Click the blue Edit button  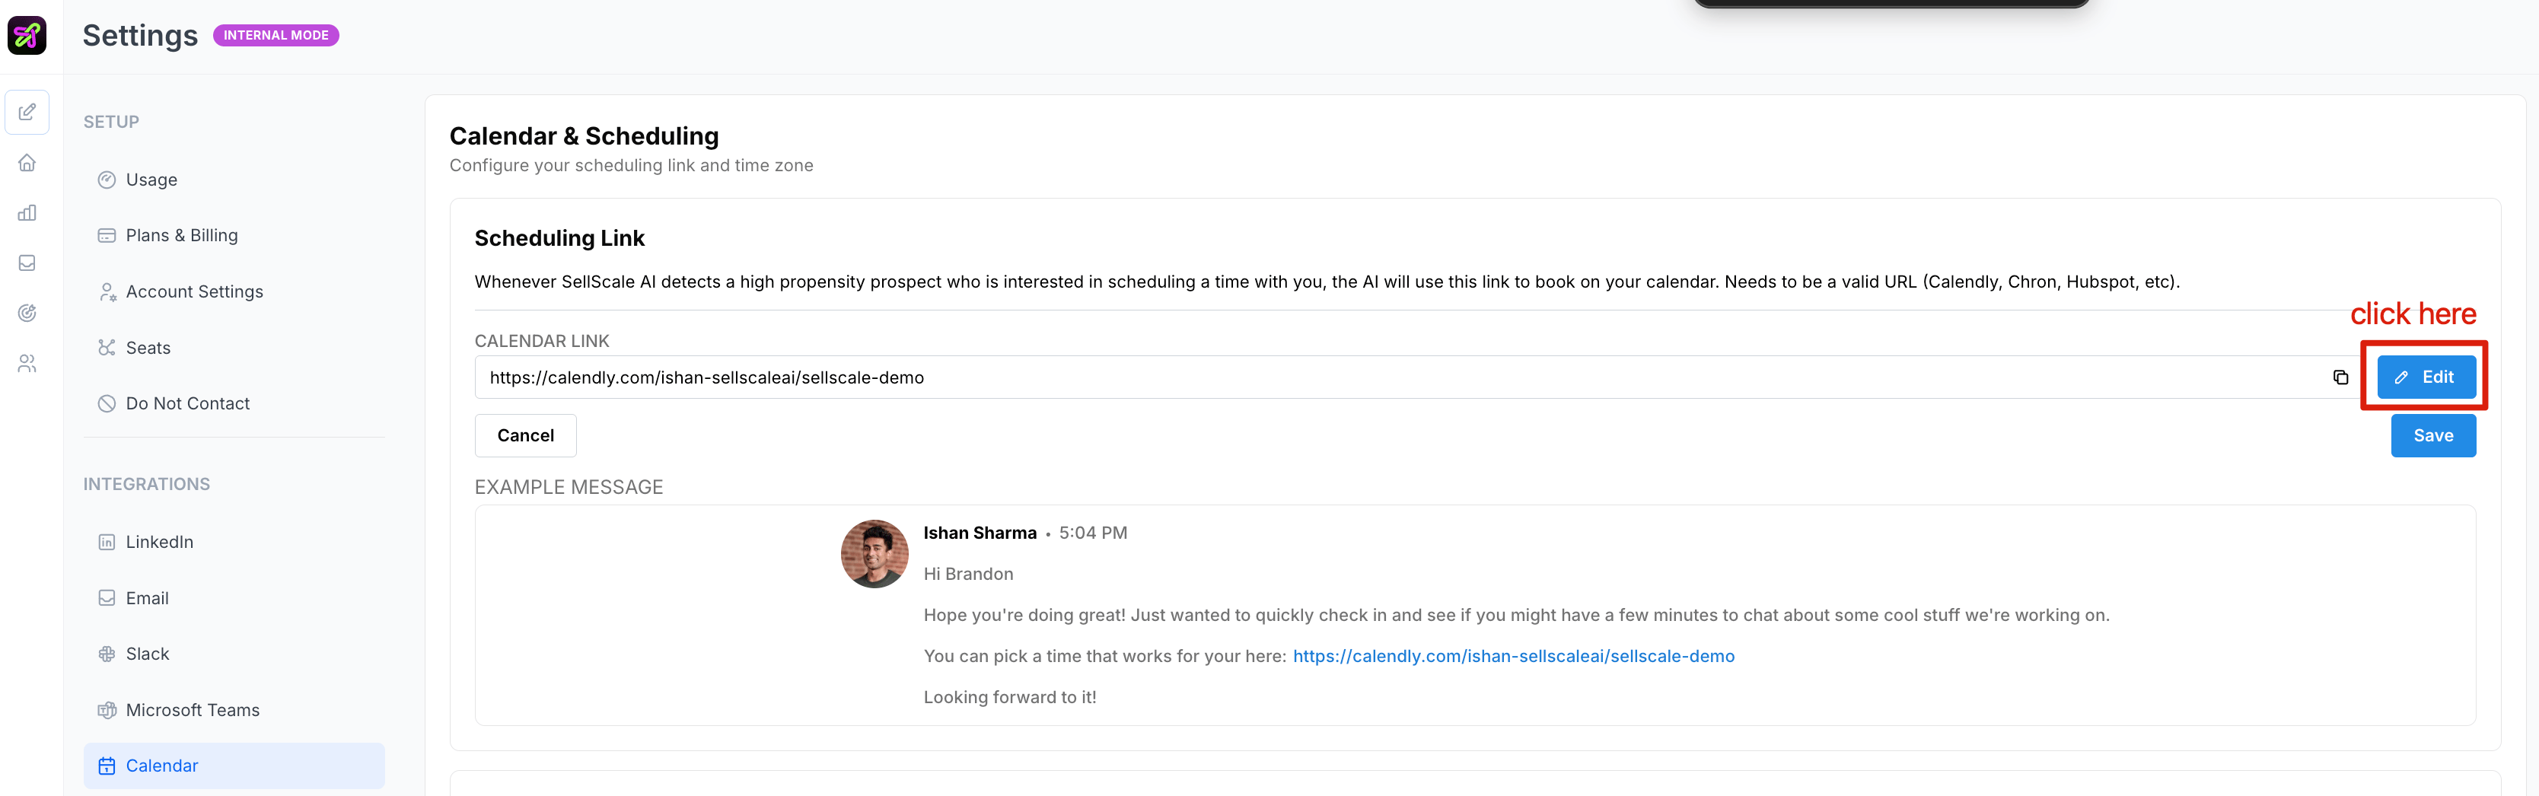(x=2426, y=377)
